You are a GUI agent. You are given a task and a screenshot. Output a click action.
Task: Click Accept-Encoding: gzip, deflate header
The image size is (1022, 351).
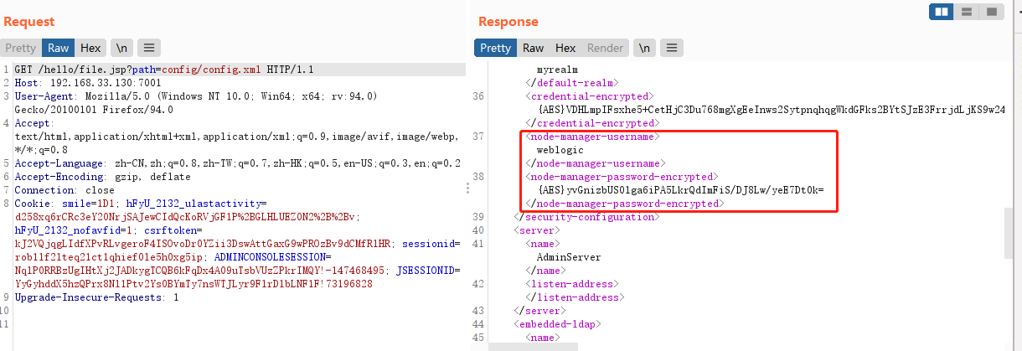tap(102, 177)
